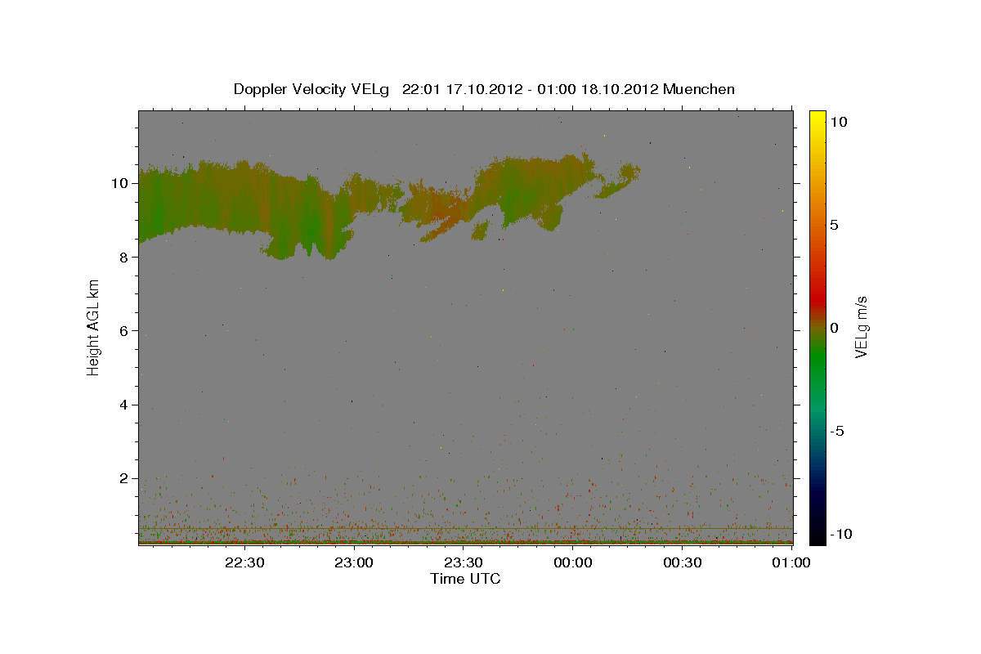Viewport: 981px width, 654px height.
Task: Click the 23:30 time tick label
Action: coord(464,562)
